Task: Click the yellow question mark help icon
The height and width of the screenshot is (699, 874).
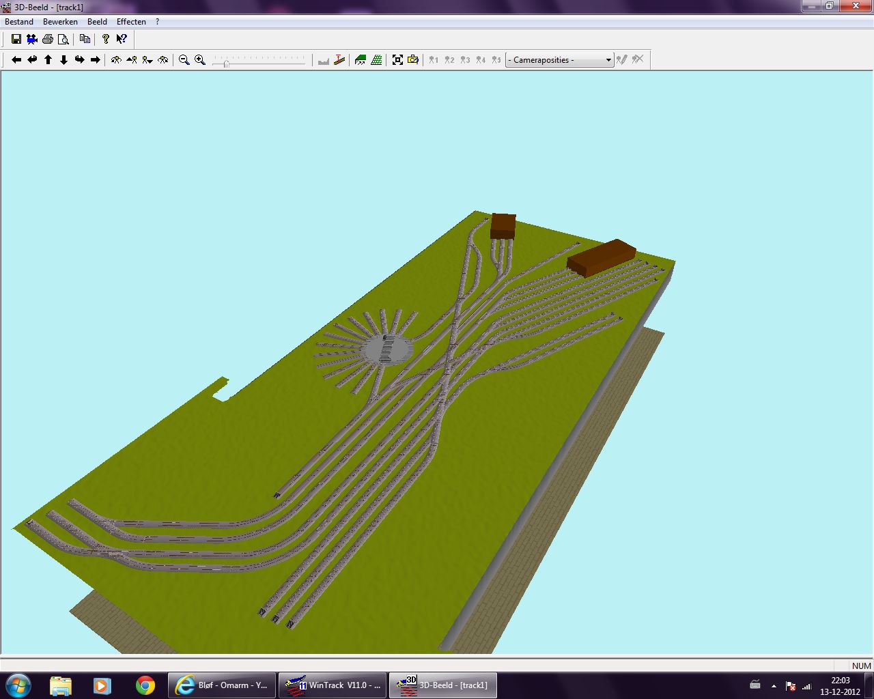Action: coord(106,39)
